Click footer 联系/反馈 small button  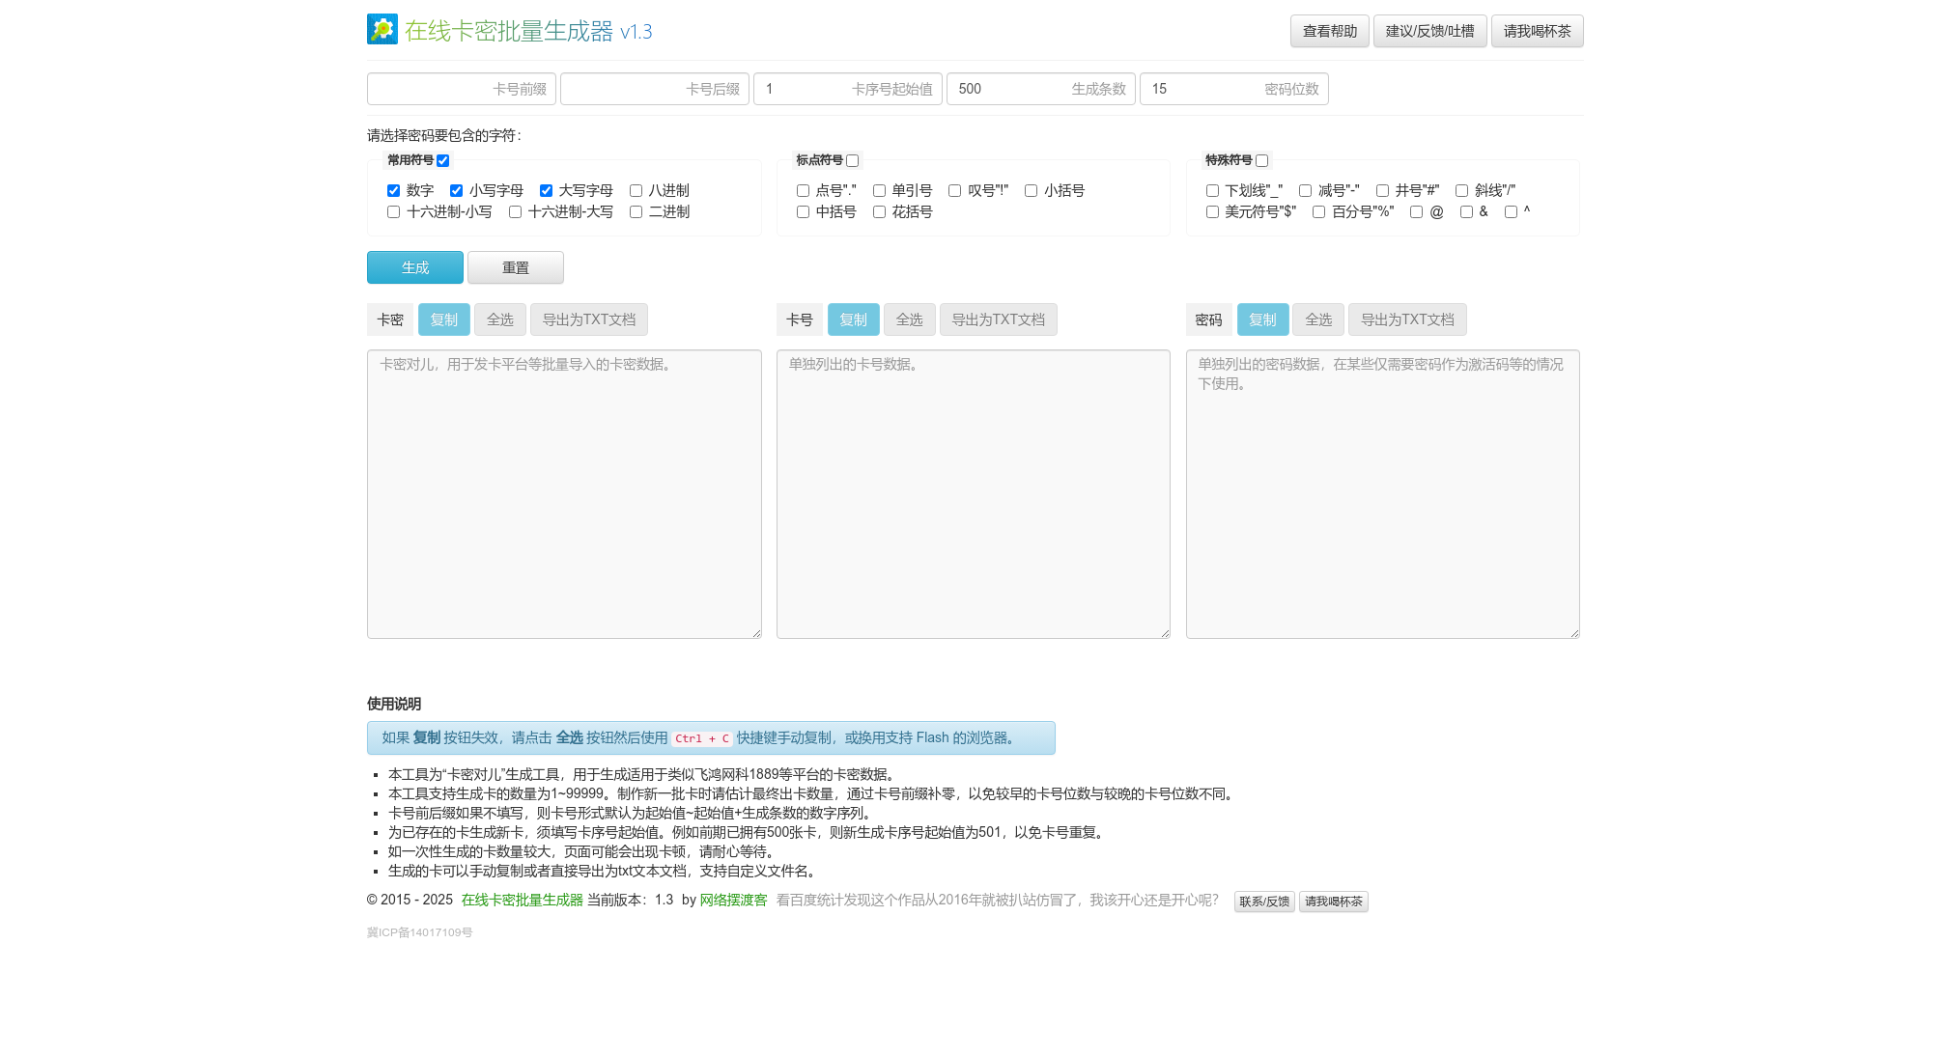[1263, 902]
